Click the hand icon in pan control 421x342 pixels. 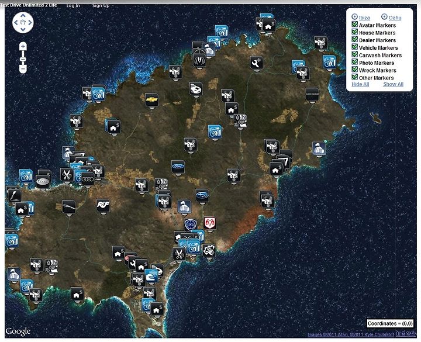coord(23,23)
